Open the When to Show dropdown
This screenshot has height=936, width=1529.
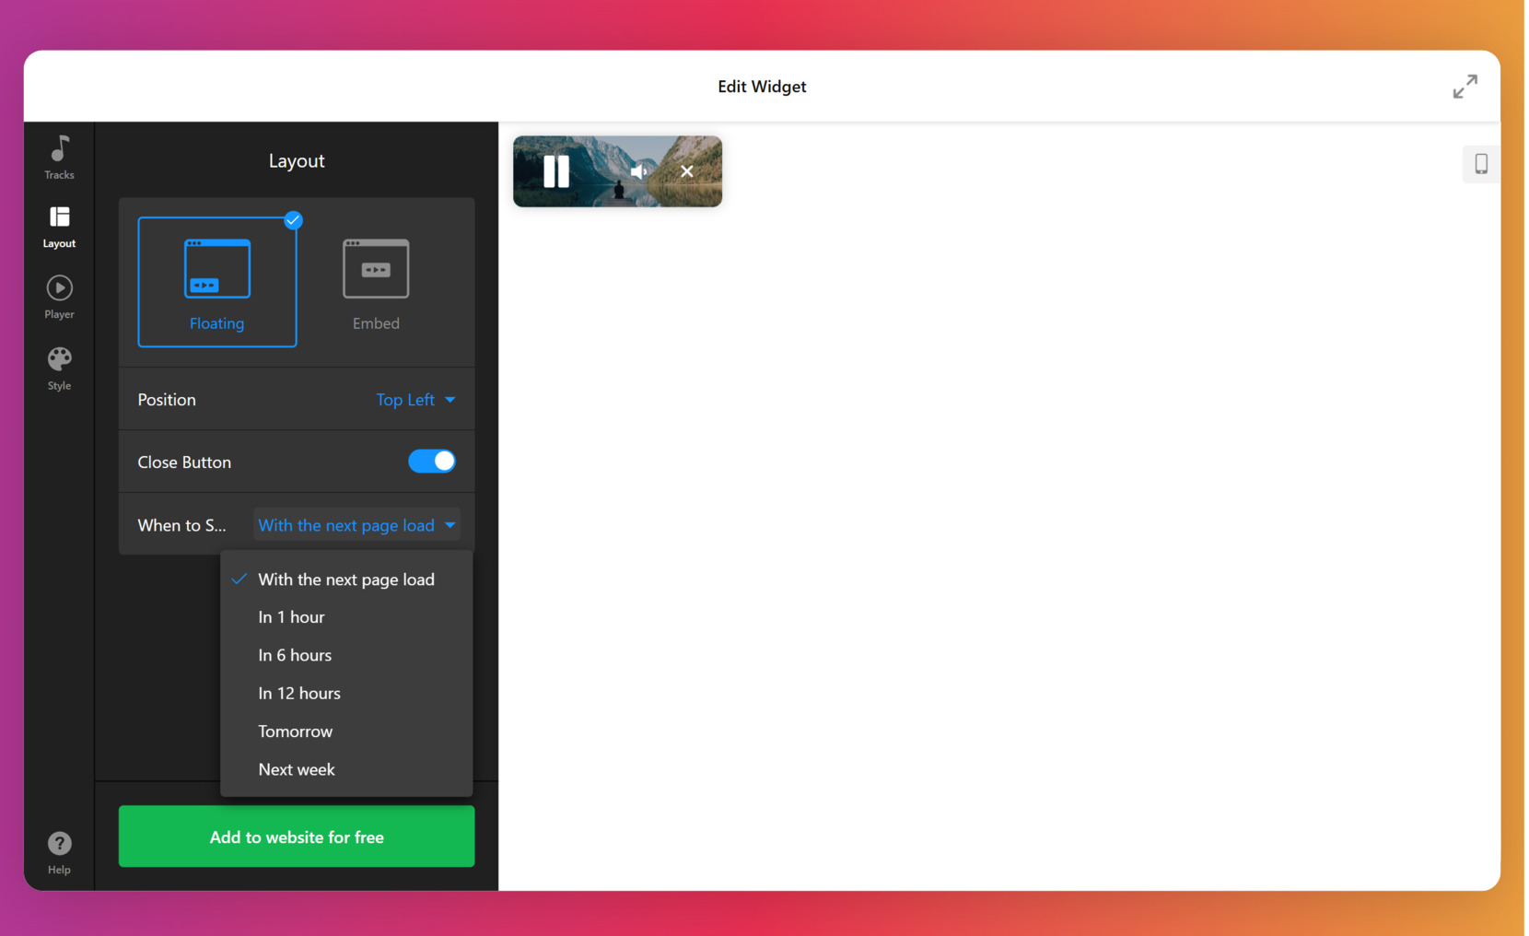pos(356,524)
